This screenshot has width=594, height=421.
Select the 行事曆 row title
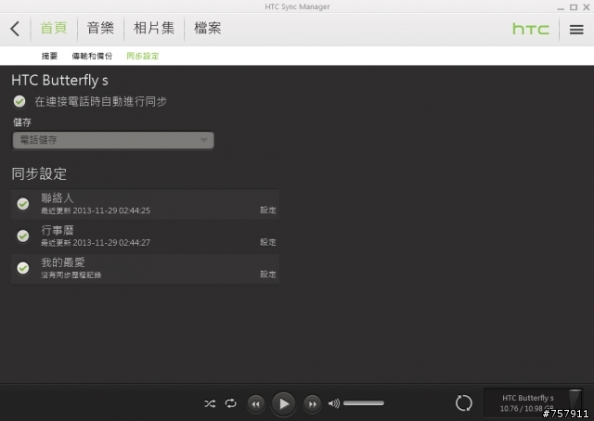click(x=58, y=230)
